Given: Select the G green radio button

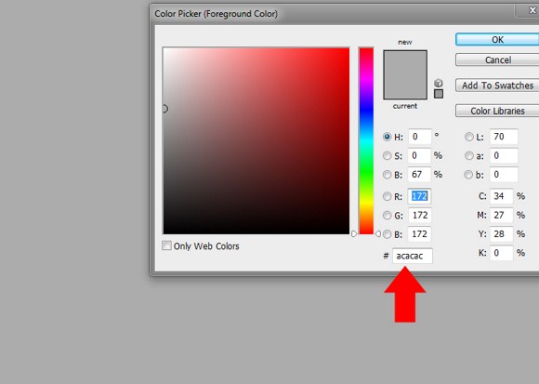Looking at the screenshot, I should pos(388,215).
